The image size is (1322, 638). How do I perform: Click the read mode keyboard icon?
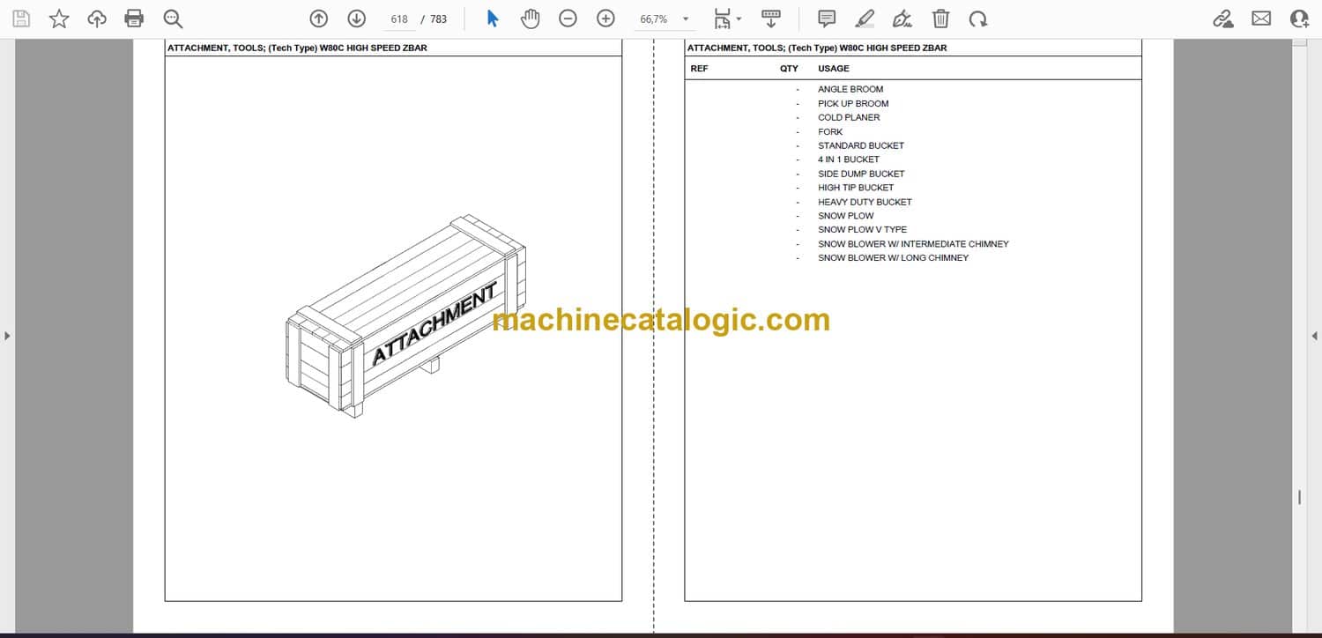771,19
